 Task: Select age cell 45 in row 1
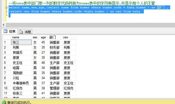[44, 42]
